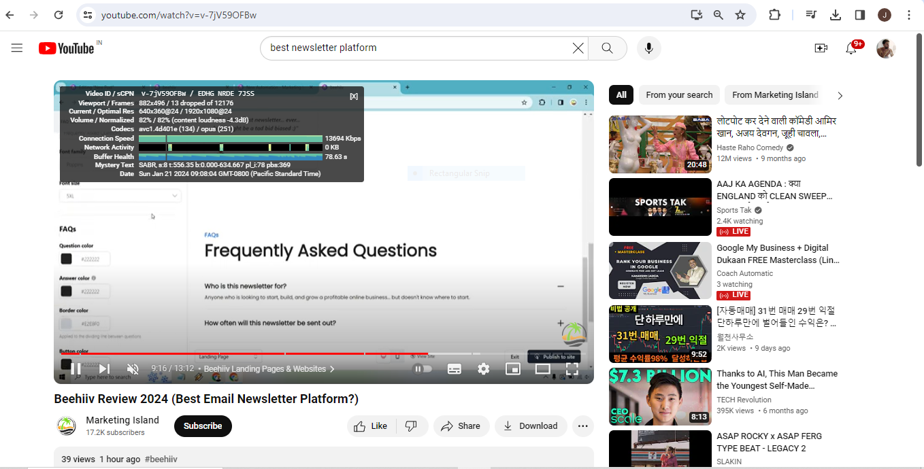Open Coach Automatic masterclass thumbnail
The image size is (924, 469).
point(660,271)
